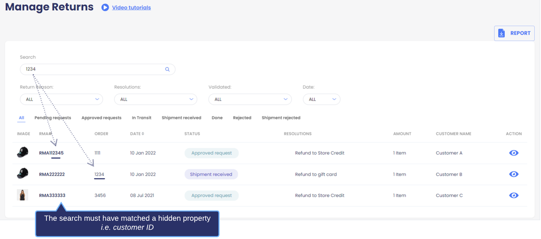Open product thumbnail for RMA333333
The width and height of the screenshot is (541, 239).
point(23,195)
